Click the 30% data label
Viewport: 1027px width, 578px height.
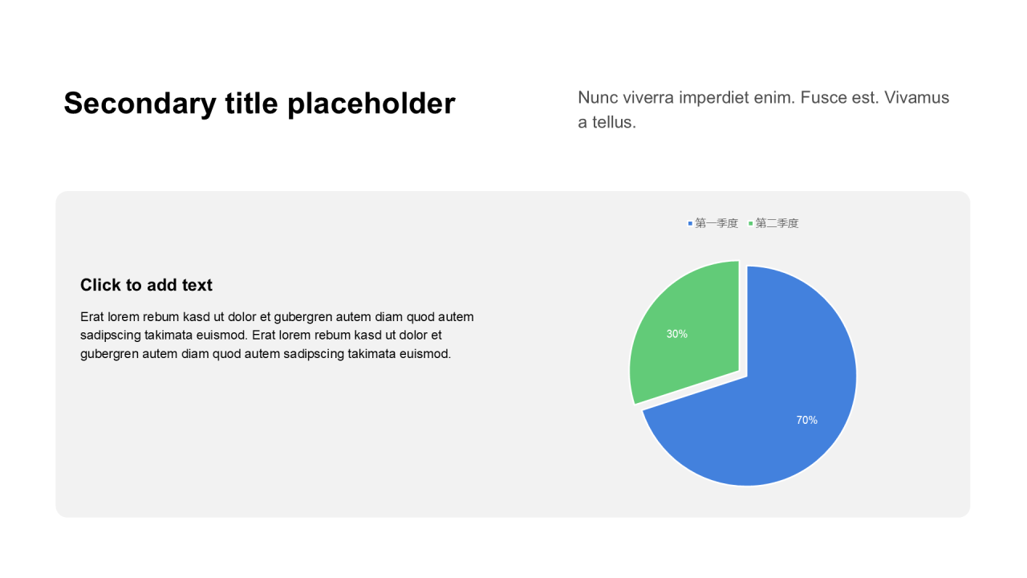click(676, 334)
